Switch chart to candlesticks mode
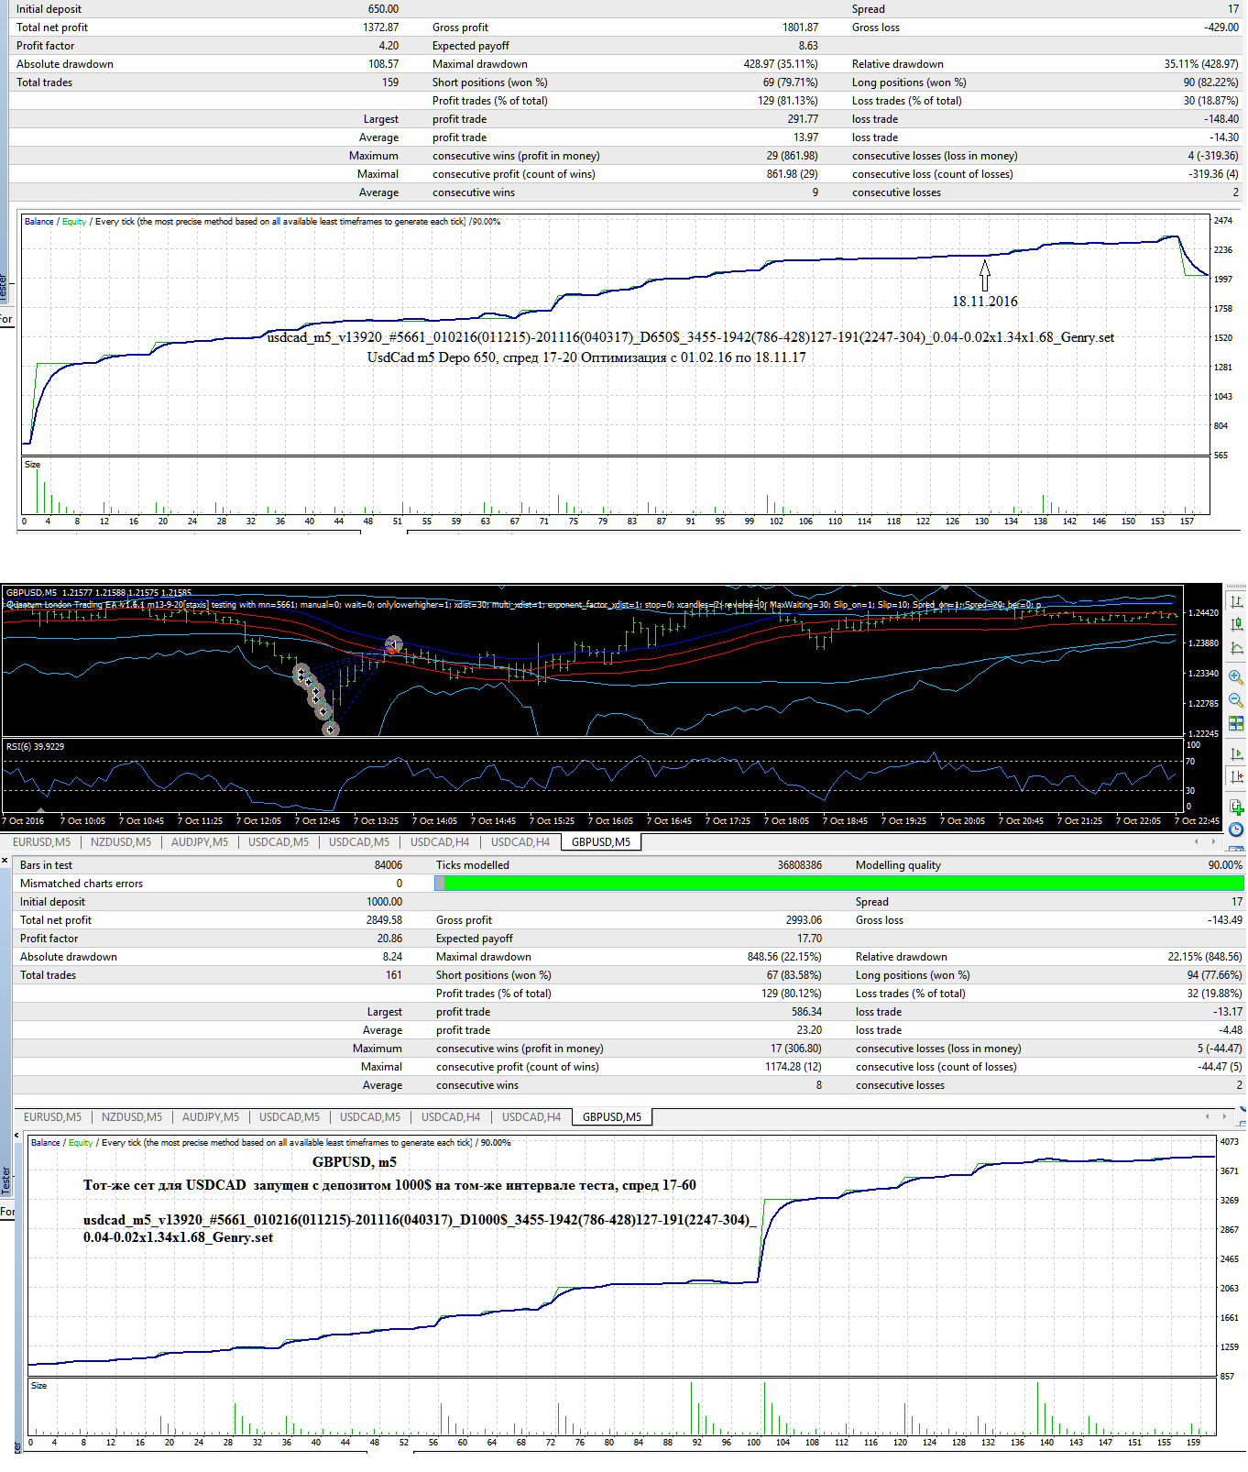1248x1472 pixels. point(1236,624)
